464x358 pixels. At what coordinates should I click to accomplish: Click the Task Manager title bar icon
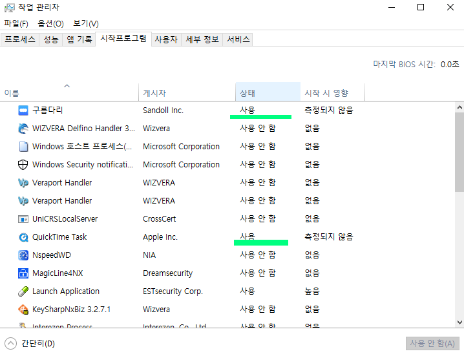(9, 7)
